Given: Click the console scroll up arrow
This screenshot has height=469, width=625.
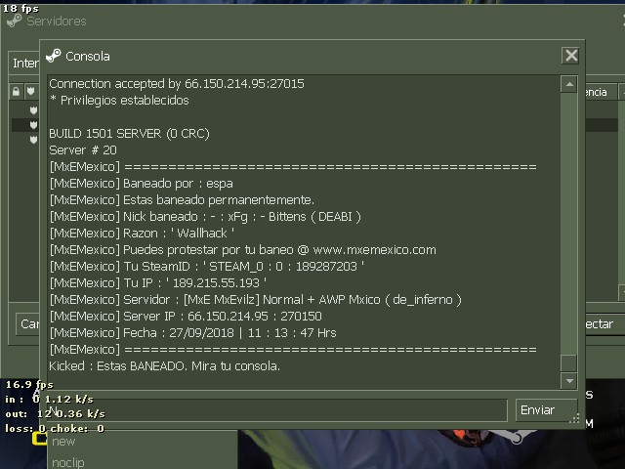Looking at the screenshot, I should pyautogui.click(x=569, y=84).
